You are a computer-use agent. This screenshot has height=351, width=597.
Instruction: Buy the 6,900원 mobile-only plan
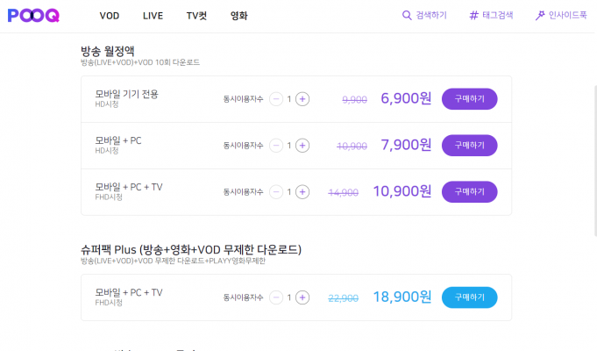coord(470,99)
